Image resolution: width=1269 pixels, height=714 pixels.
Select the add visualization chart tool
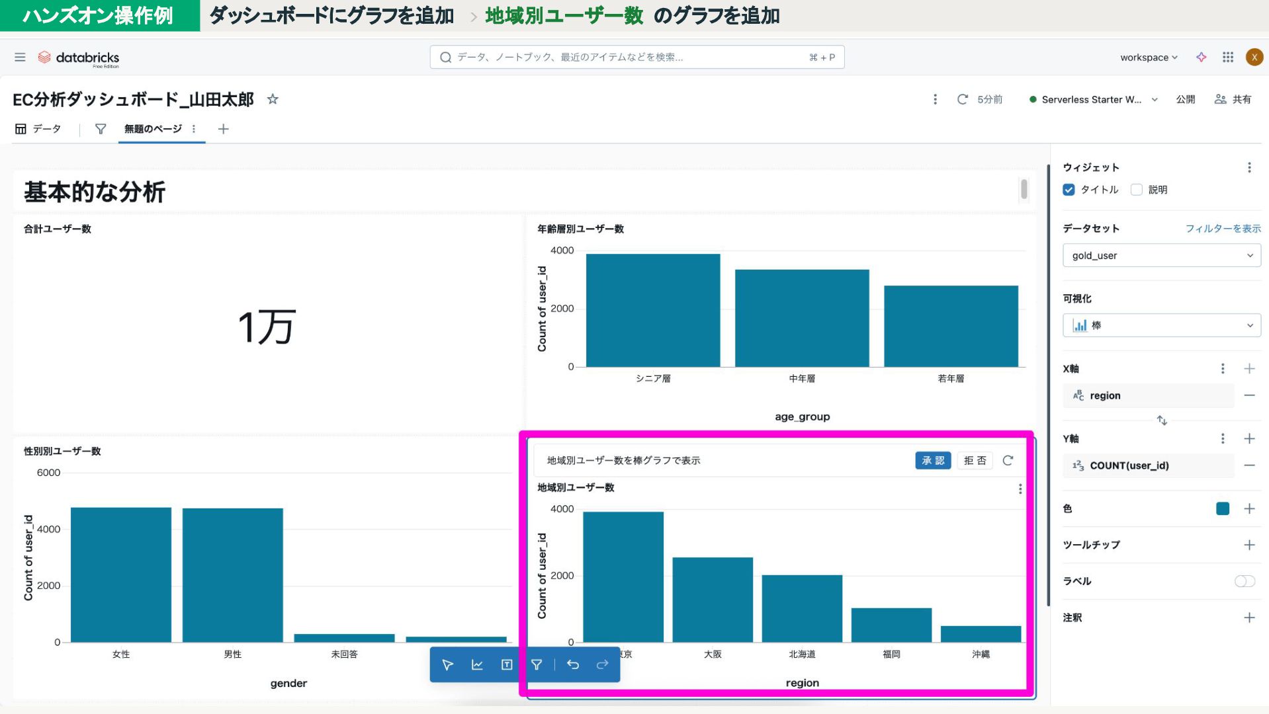(477, 664)
